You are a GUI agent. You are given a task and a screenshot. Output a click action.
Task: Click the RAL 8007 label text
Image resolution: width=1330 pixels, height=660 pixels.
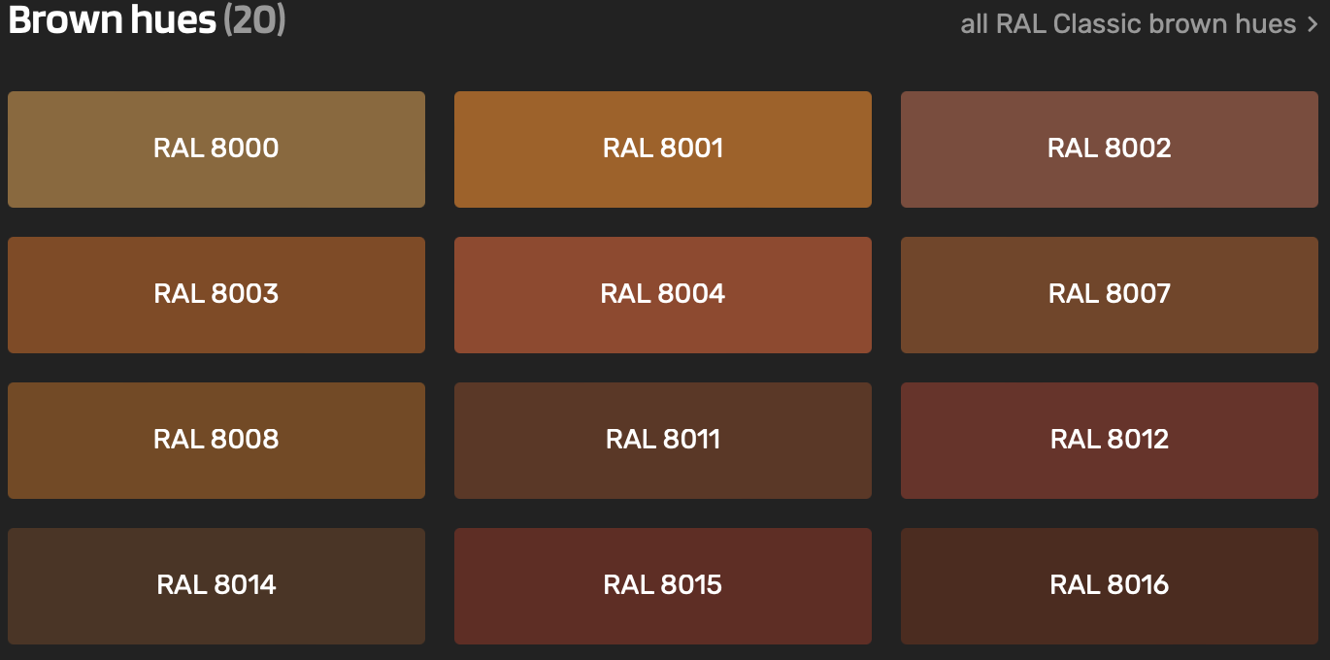[x=1110, y=293]
